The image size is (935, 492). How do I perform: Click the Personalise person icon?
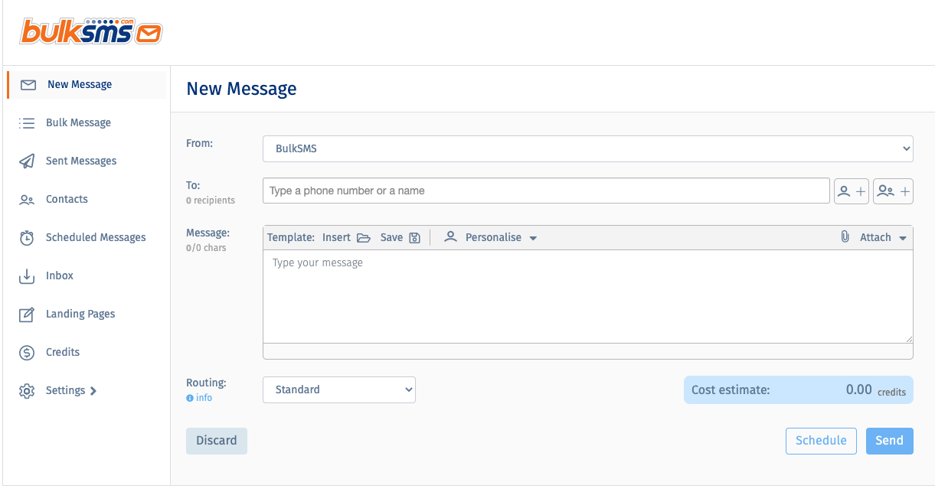point(451,237)
